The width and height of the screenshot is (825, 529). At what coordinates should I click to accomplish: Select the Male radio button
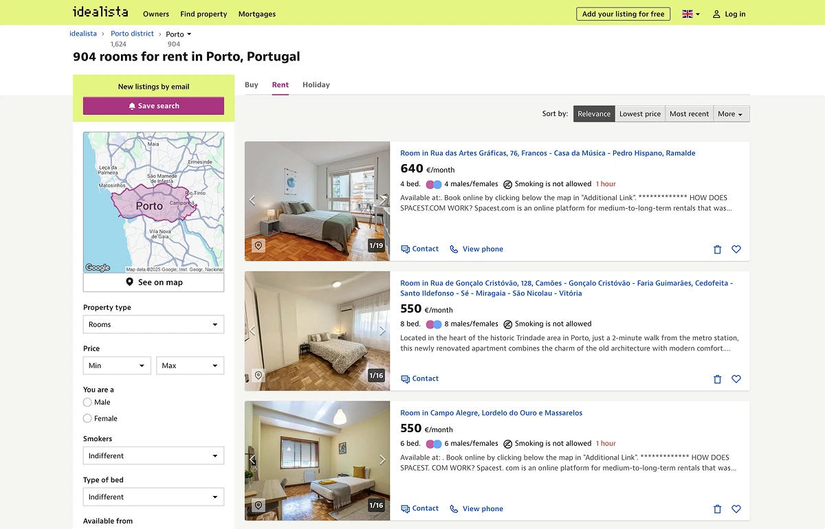87,403
